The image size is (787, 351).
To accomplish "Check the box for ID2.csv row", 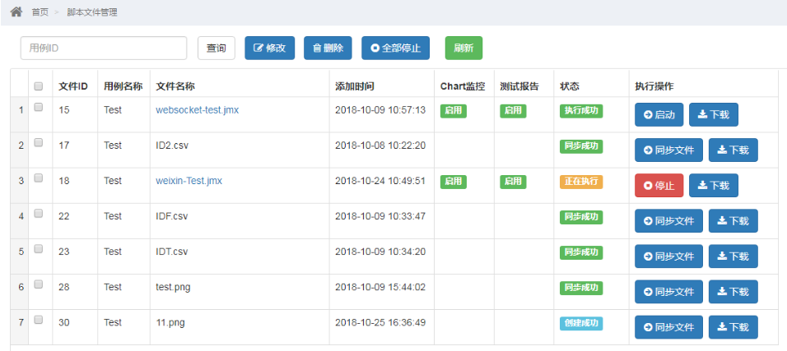I will [38, 142].
